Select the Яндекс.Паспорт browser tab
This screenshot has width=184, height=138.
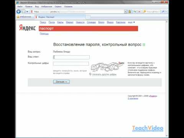(60, 17)
